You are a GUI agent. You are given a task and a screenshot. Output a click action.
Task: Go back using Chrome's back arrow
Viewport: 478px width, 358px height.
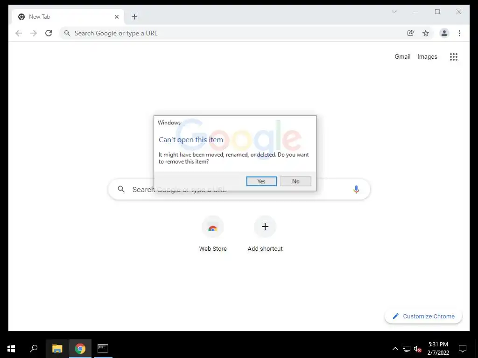coord(19,33)
